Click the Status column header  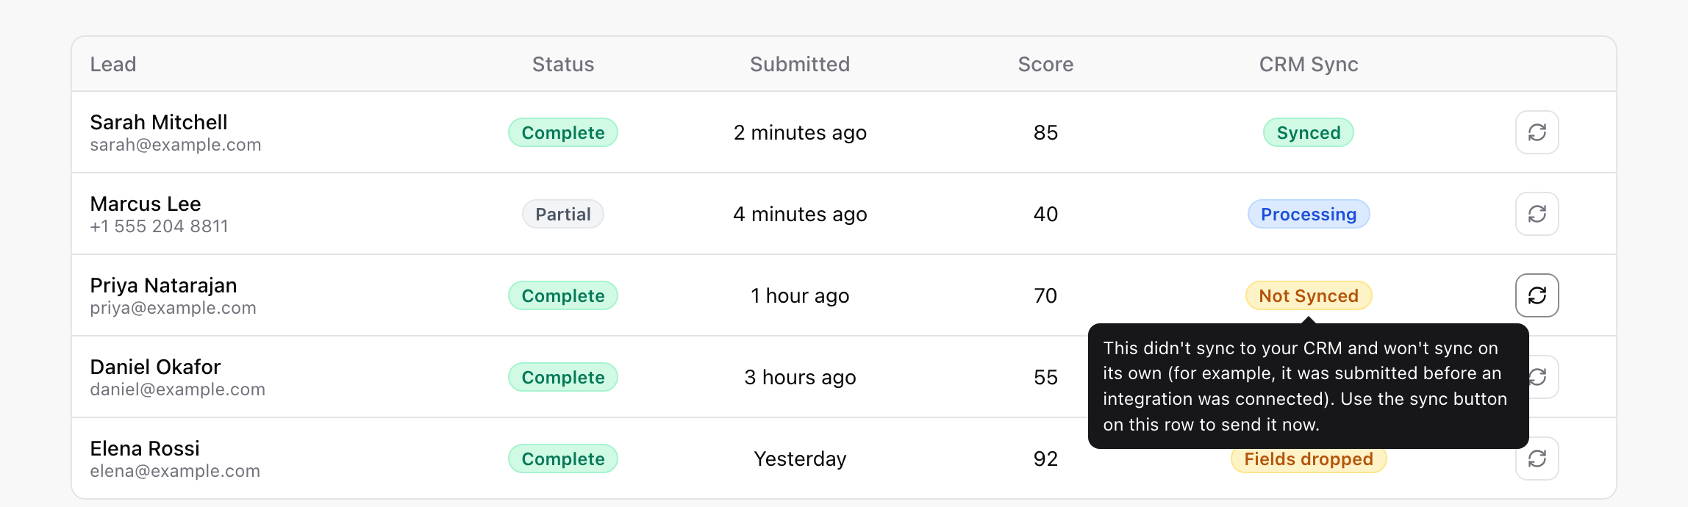tap(563, 64)
